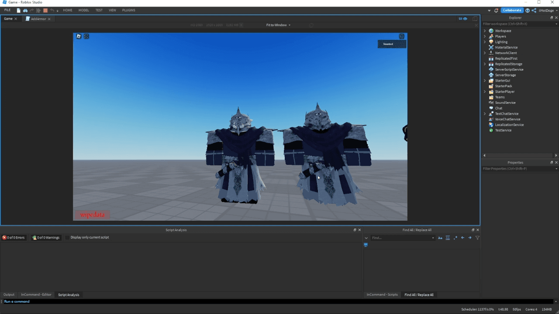The height and width of the screenshot is (314, 559).
Task: Toggle UI visibility with the eye icon
Action: pyautogui.click(x=465, y=18)
